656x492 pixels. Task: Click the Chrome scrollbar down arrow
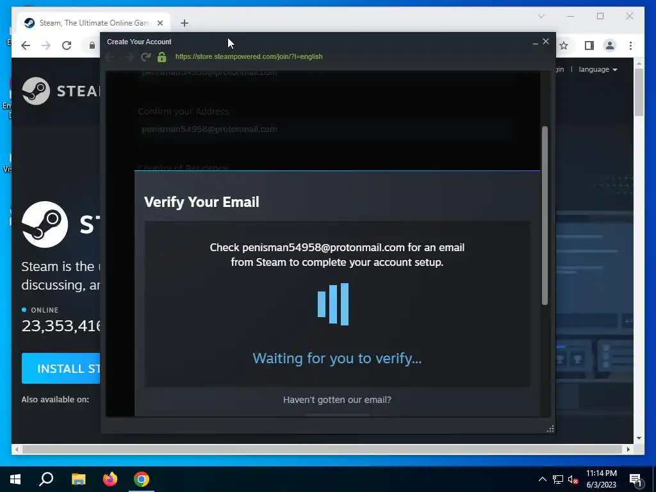[x=639, y=438]
